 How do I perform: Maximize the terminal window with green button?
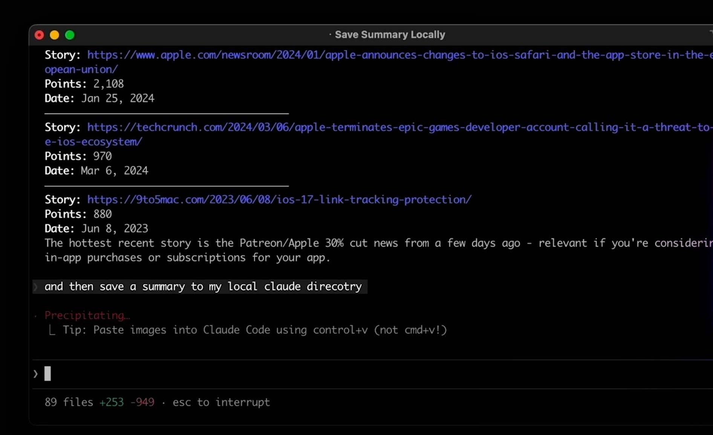point(70,35)
